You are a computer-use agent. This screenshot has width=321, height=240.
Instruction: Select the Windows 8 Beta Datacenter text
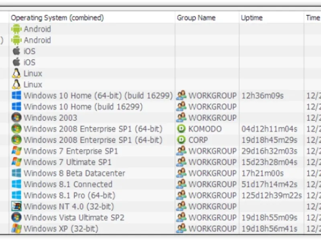point(74,173)
